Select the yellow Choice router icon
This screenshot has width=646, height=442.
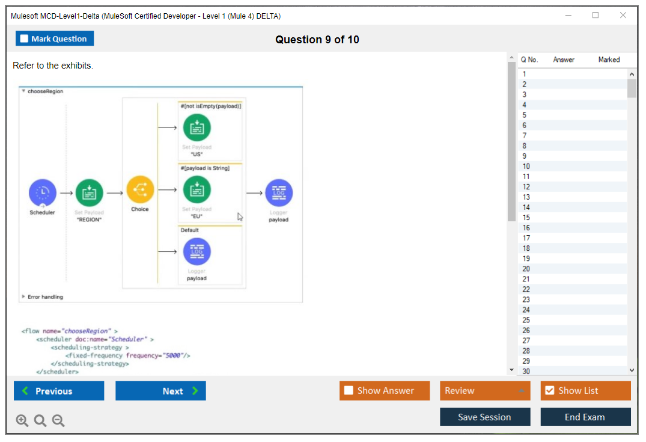point(140,190)
